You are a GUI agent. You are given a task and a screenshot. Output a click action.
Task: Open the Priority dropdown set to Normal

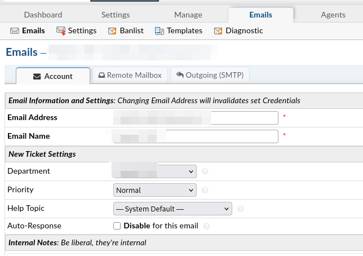point(155,191)
